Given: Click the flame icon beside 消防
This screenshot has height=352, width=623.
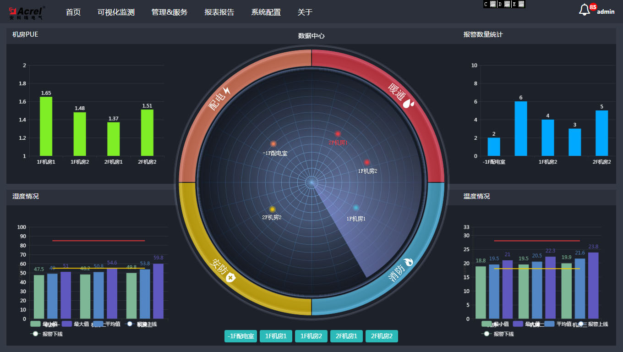Looking at the screenshot, I should (x=408, y=262).
